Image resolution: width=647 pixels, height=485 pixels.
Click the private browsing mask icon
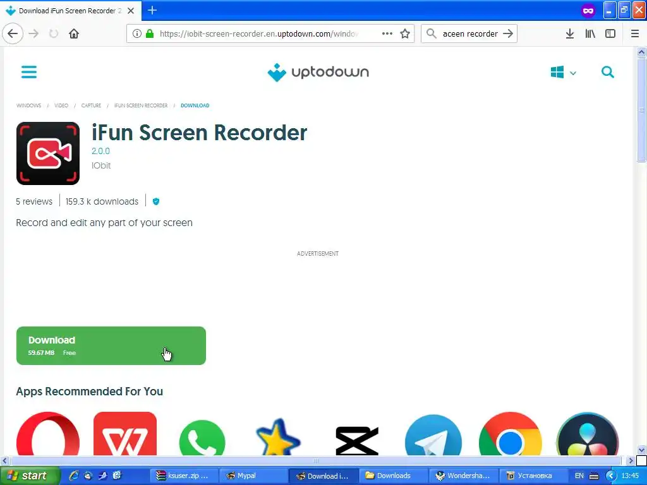(588, 11)
